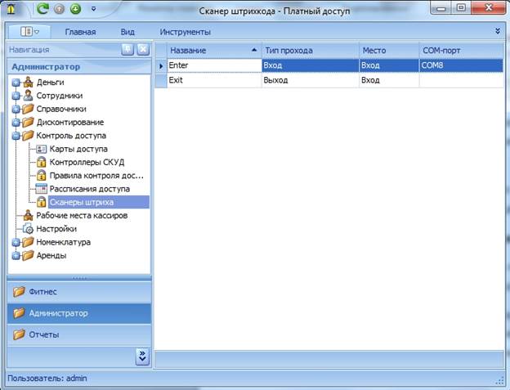
Task: Expand the Номенклатура tree node
Action: coord(16,242)
